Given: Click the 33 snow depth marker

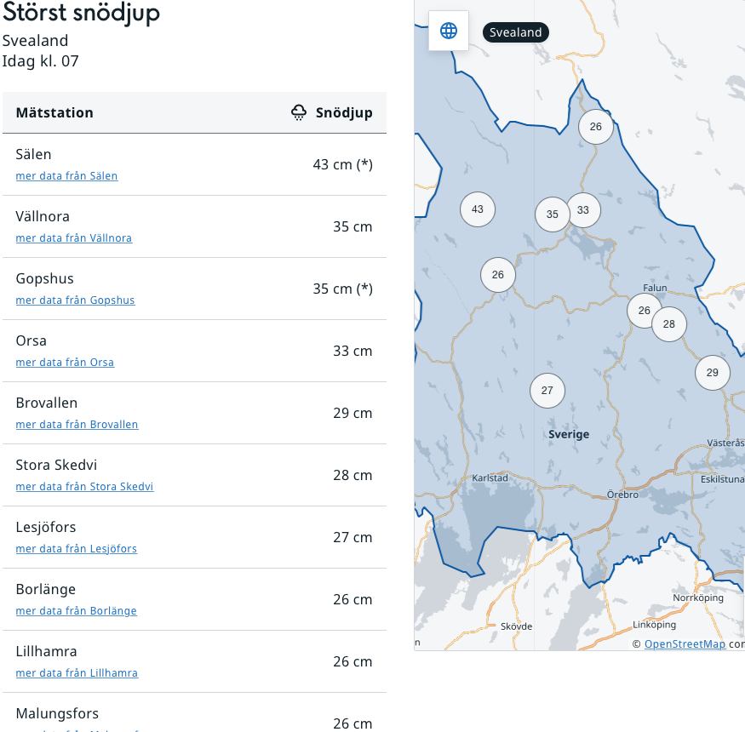Looking at the screenshot, I should point(583,210).
